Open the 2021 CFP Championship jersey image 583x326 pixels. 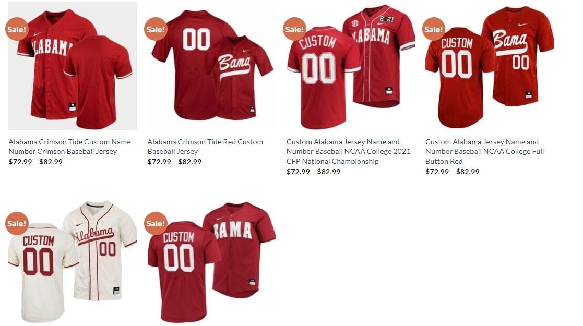[351, 66]
